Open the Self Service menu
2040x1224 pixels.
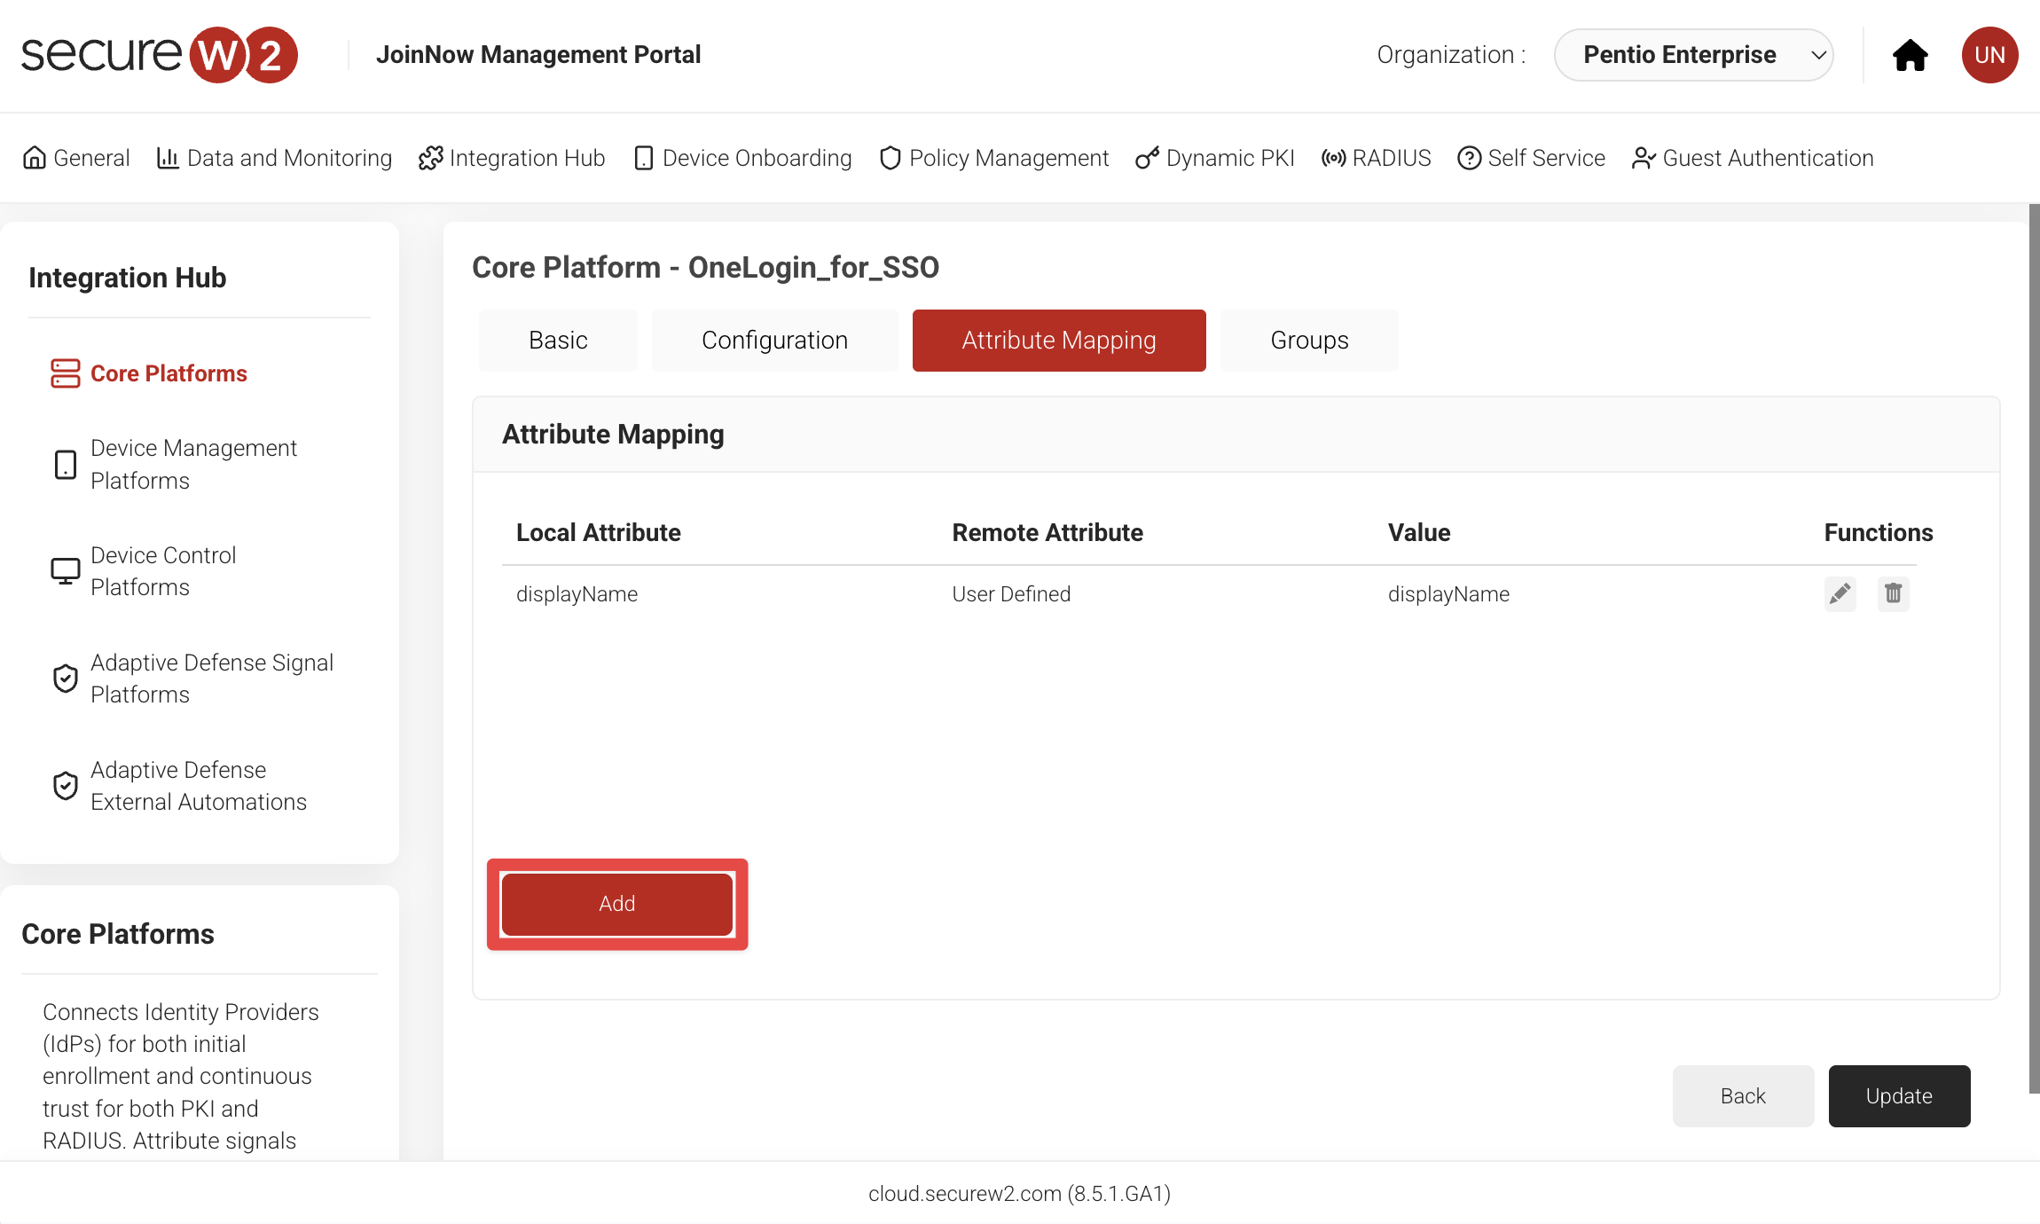[x=1532, y=158]
